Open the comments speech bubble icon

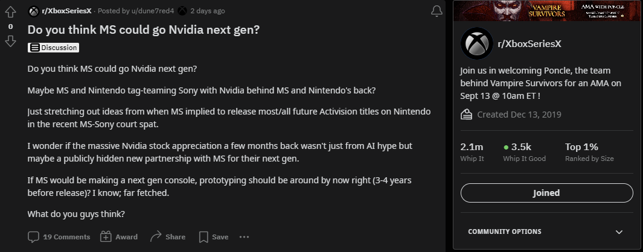(33, 237)
